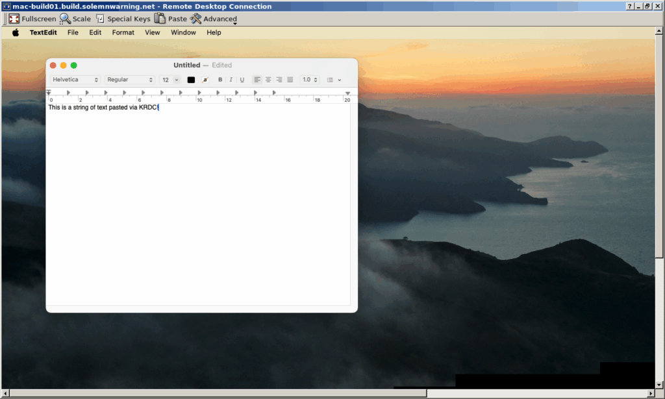Open the font size dropdown showing 12
The image size is (665, 399).
point(170,79)
